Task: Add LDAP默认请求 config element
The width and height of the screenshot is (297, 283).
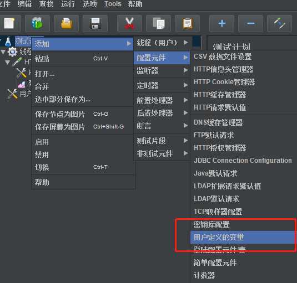Action: tap(243, 199)
